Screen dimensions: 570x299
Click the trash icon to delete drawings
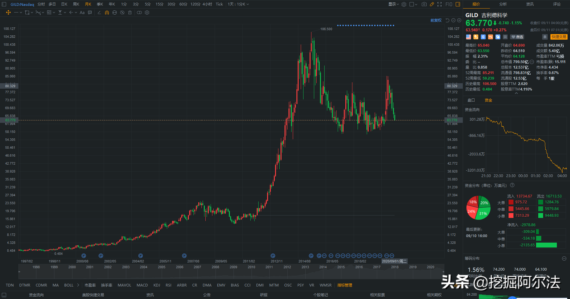coord(130,12)
